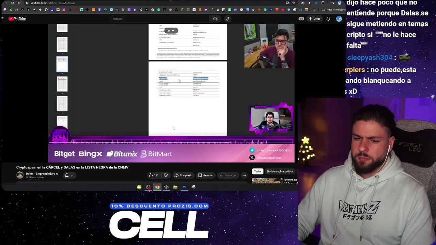The height and width of the screenshot is (245, 436).
Task: Open more actions three-dot menu
Action: [x=244, y=175]
